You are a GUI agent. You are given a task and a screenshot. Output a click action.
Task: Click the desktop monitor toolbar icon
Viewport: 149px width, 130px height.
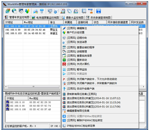click(50, 11)
